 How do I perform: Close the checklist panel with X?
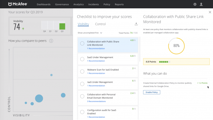(210, 12)
